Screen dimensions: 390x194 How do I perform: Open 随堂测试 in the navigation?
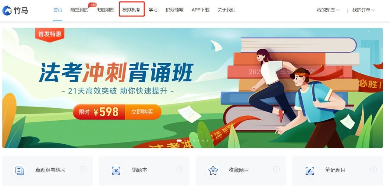(x=79, y=10)
